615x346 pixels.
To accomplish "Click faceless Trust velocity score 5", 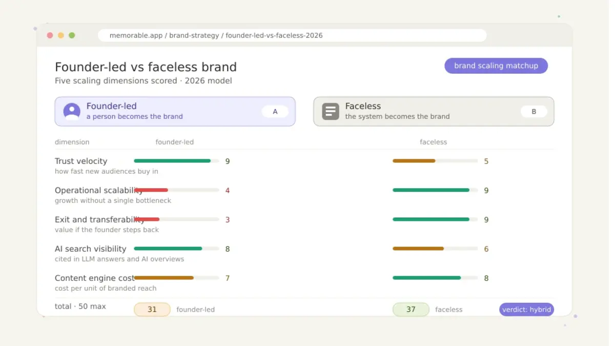I will point(486,161).
